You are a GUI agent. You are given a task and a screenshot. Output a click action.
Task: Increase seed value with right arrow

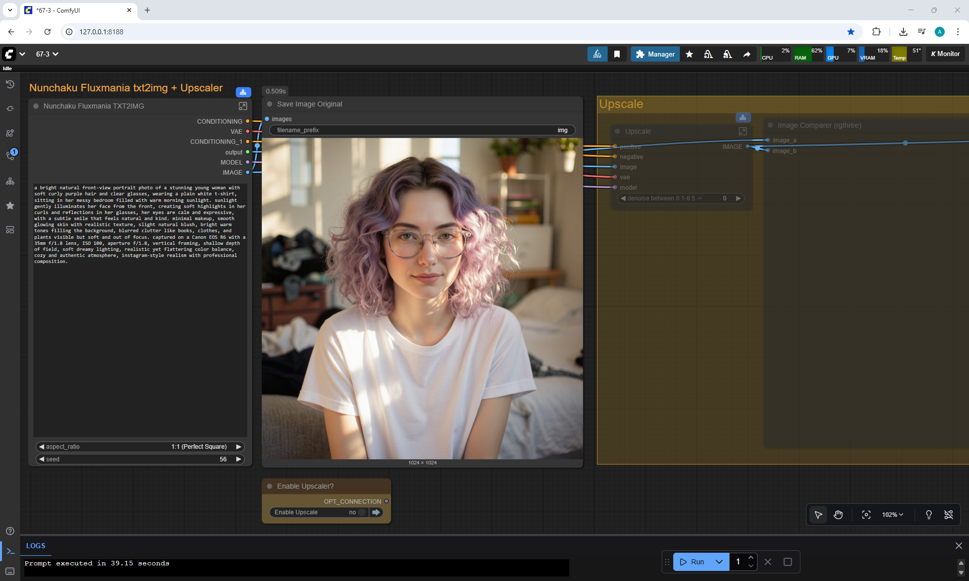(239, 459)
